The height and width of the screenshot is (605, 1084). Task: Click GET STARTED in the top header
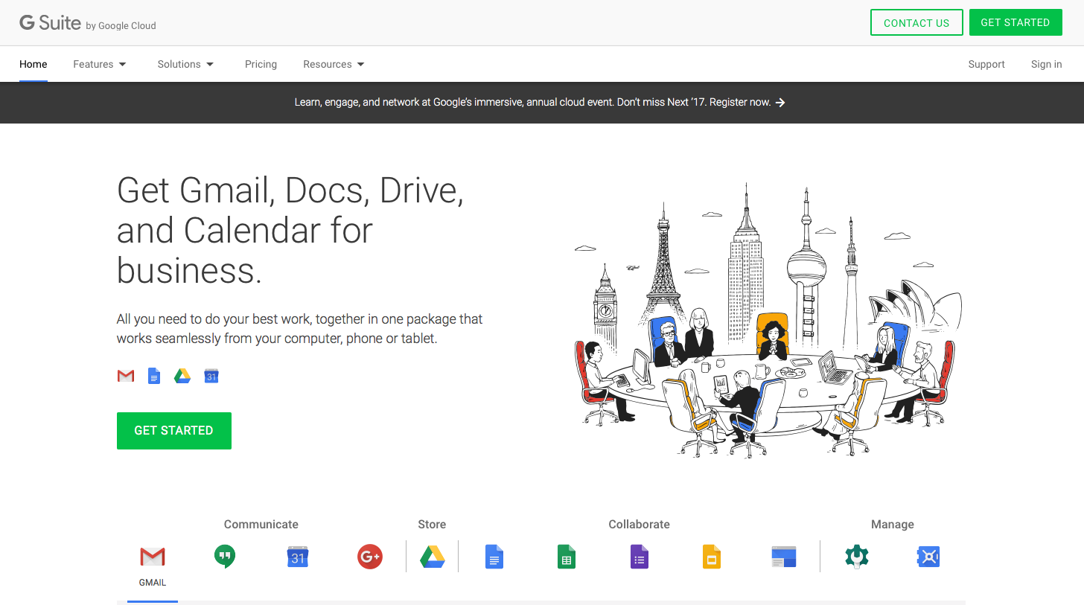(1015, 22)
